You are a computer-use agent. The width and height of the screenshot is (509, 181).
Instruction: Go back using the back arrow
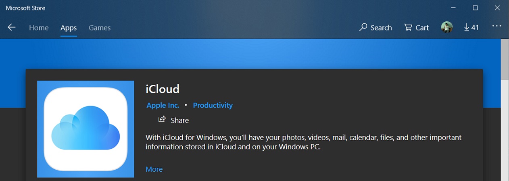(x=12, y=27)
